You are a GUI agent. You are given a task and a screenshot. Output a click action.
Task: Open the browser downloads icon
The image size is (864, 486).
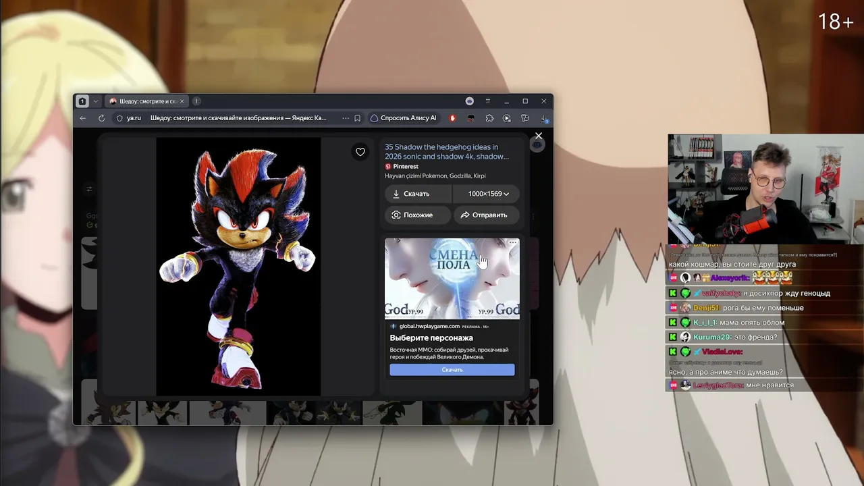[543, 119]
